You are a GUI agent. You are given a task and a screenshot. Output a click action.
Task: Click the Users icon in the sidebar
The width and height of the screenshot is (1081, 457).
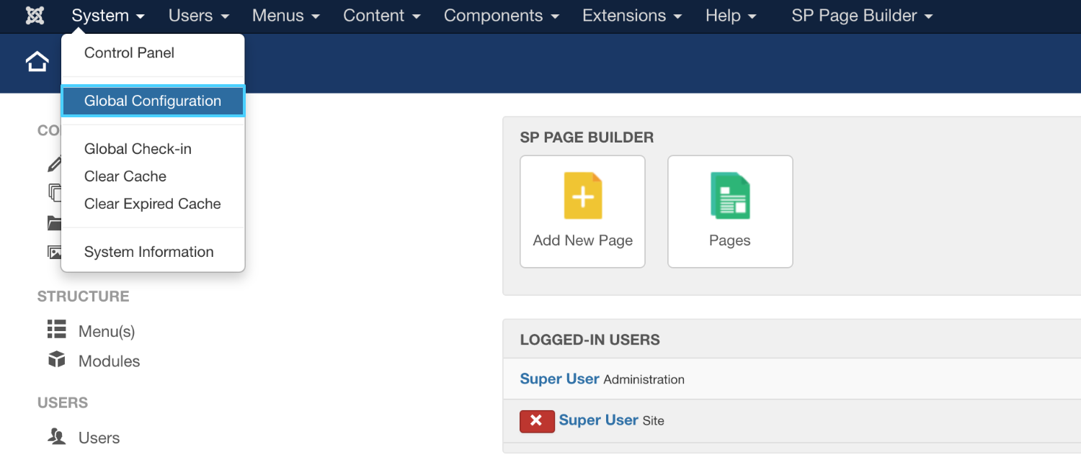tap(56, 437)
